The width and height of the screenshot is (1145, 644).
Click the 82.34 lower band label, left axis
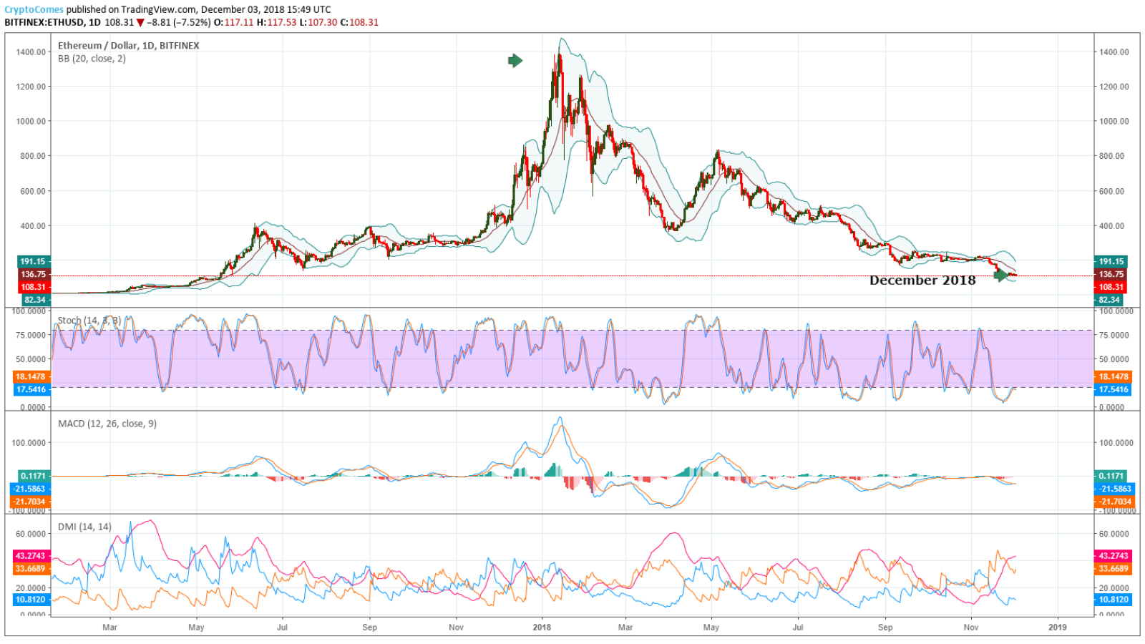34,300
